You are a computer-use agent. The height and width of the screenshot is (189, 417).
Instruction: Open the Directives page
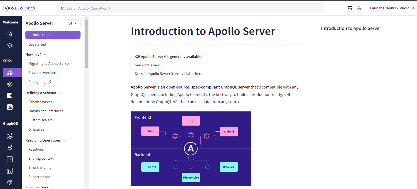click(36, 129)
